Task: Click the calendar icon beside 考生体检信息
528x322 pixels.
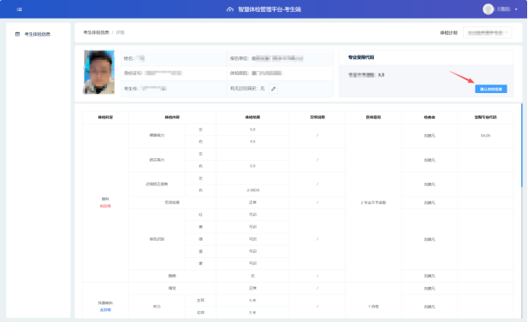Action: pos(17,34)
